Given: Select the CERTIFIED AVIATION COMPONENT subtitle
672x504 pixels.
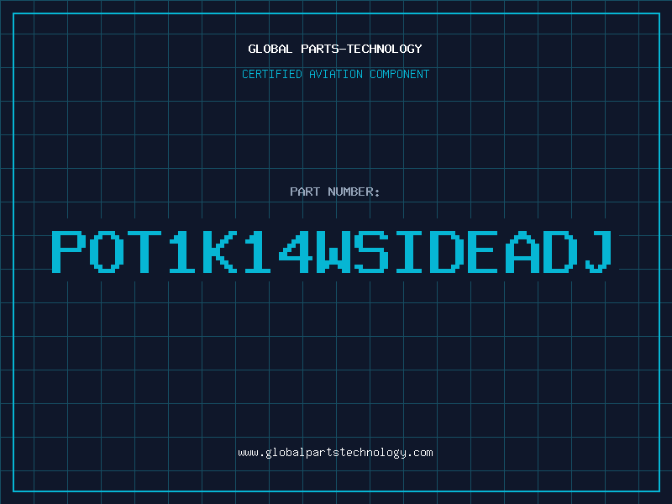Looking at the screenshot, I should (x=335, y=74).
